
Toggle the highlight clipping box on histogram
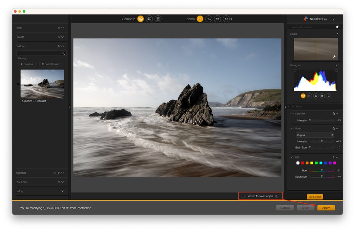pos(337,71)
